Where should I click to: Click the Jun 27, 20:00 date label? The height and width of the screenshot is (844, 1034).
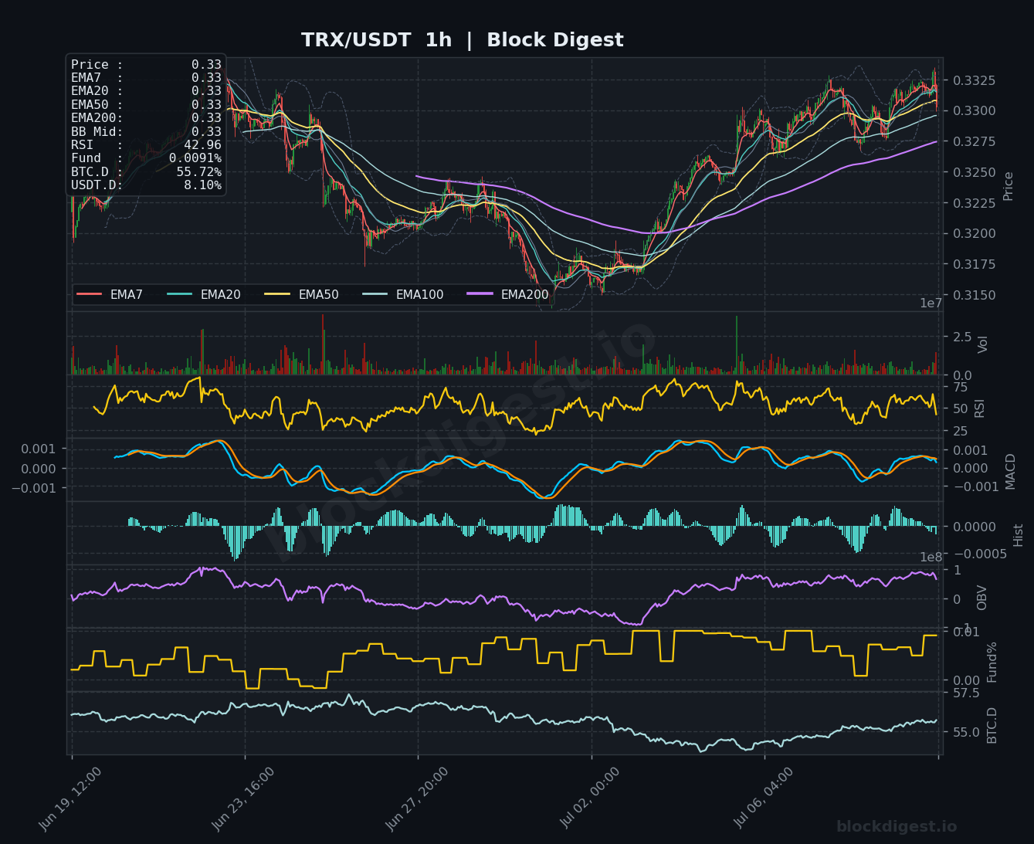click(417, 798)
